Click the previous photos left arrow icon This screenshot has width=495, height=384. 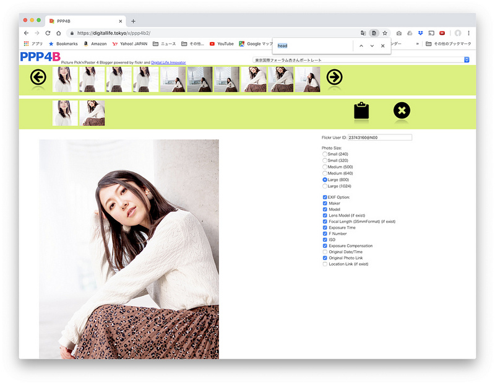(x=38, y=77)
